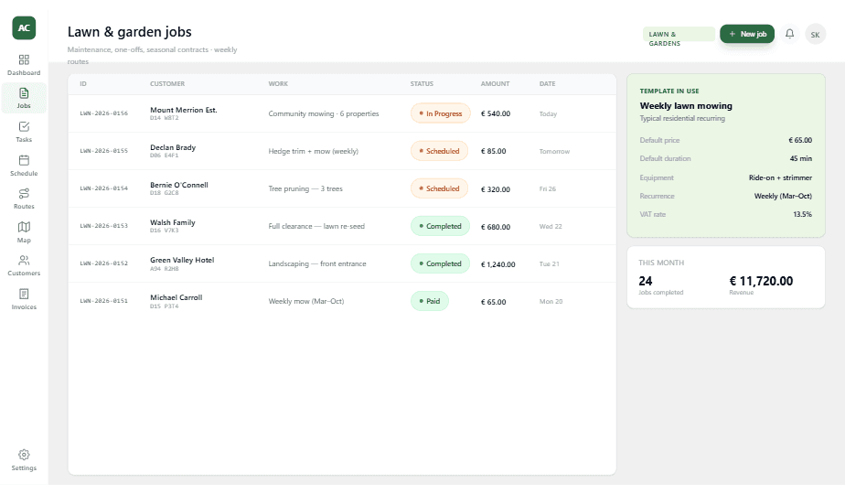Viewport: 845px width, 494px height.
Task: Click 'Ride-on + strimmer' equipment value
Action: pos(780,177)
